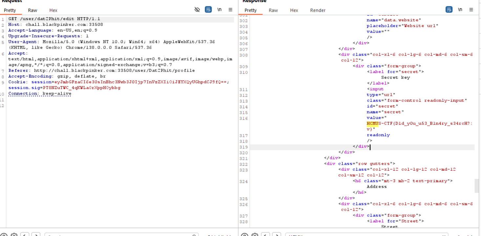Open the Response panel hamburger menu icon
The height and width of the screenshot is (236, 481).
(x=471, y=10)
